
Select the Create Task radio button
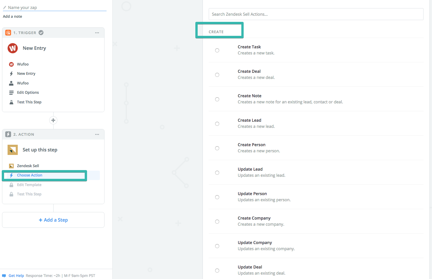[217, 50]
